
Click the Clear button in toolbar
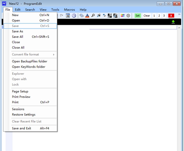(147, 16)
